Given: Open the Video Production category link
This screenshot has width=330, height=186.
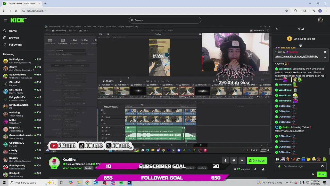Looking at the screenshot, I should [72, 168].
